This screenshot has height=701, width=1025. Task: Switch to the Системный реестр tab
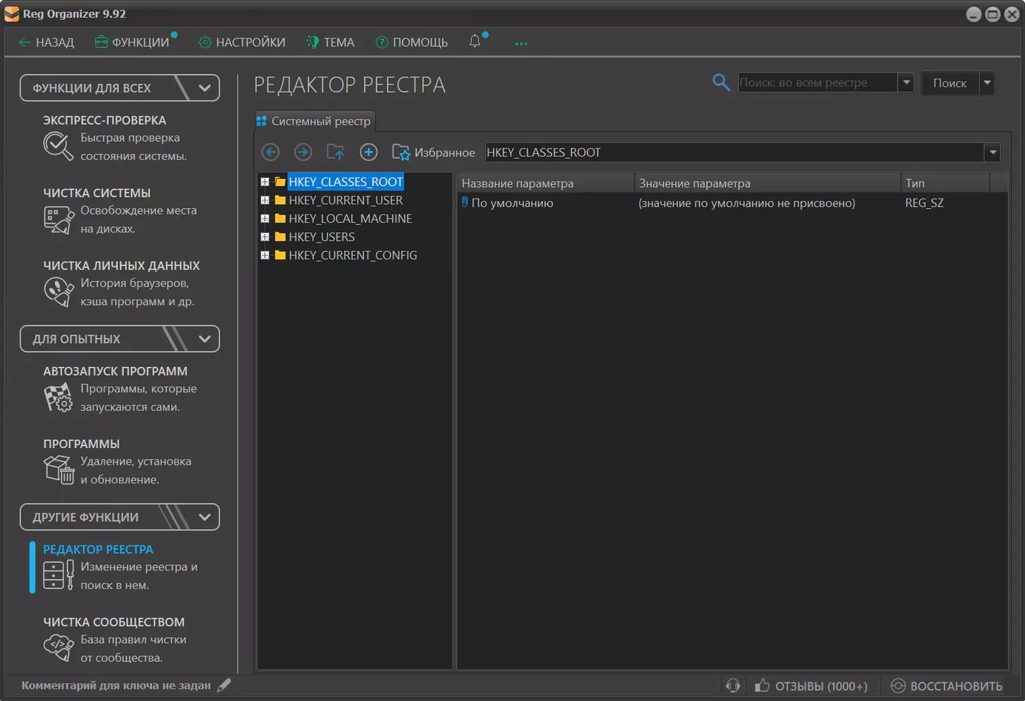pos(315,121)
